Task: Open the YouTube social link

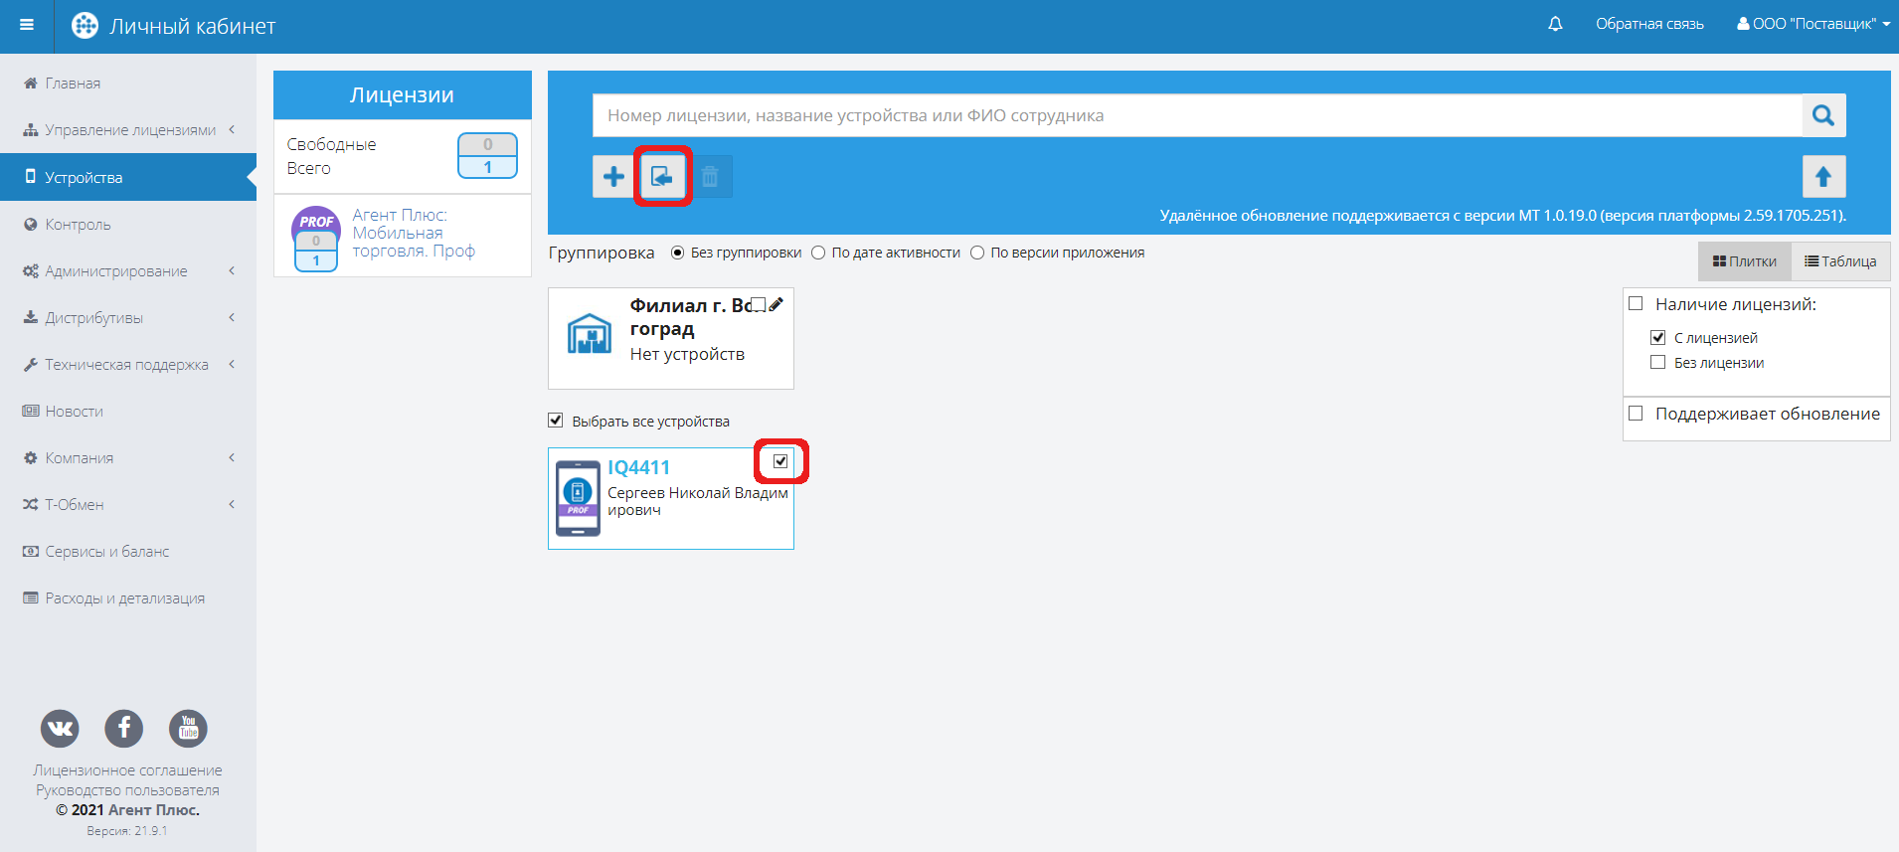Action: (x=188, y=729)
